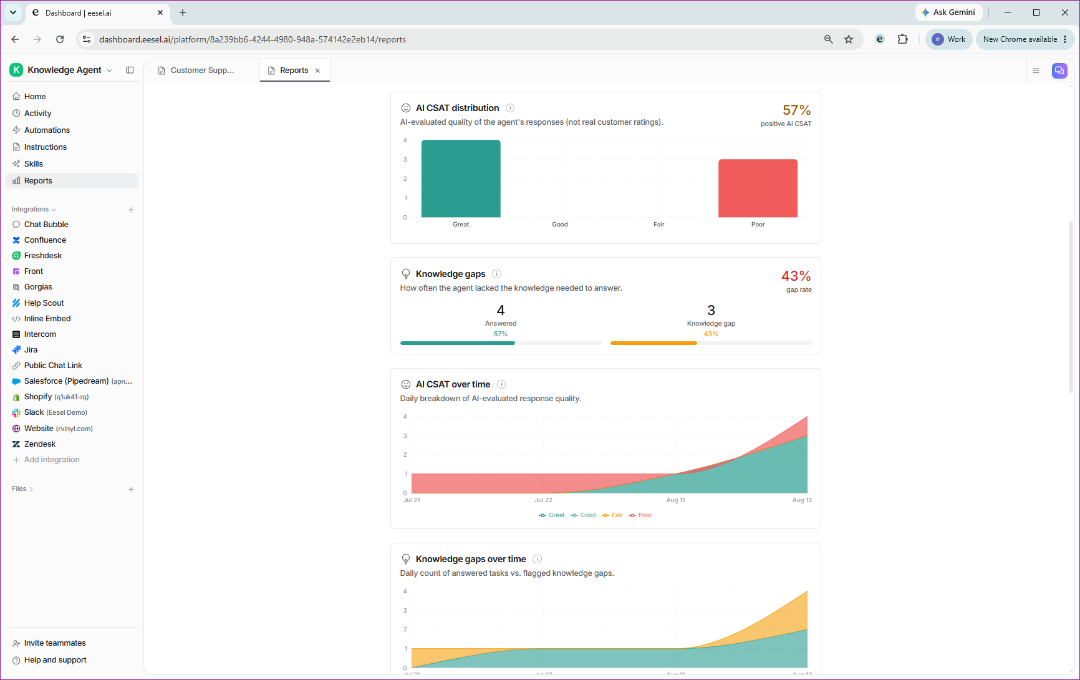
Task: Select the Reports tab
Action: (x=294, y=70)
